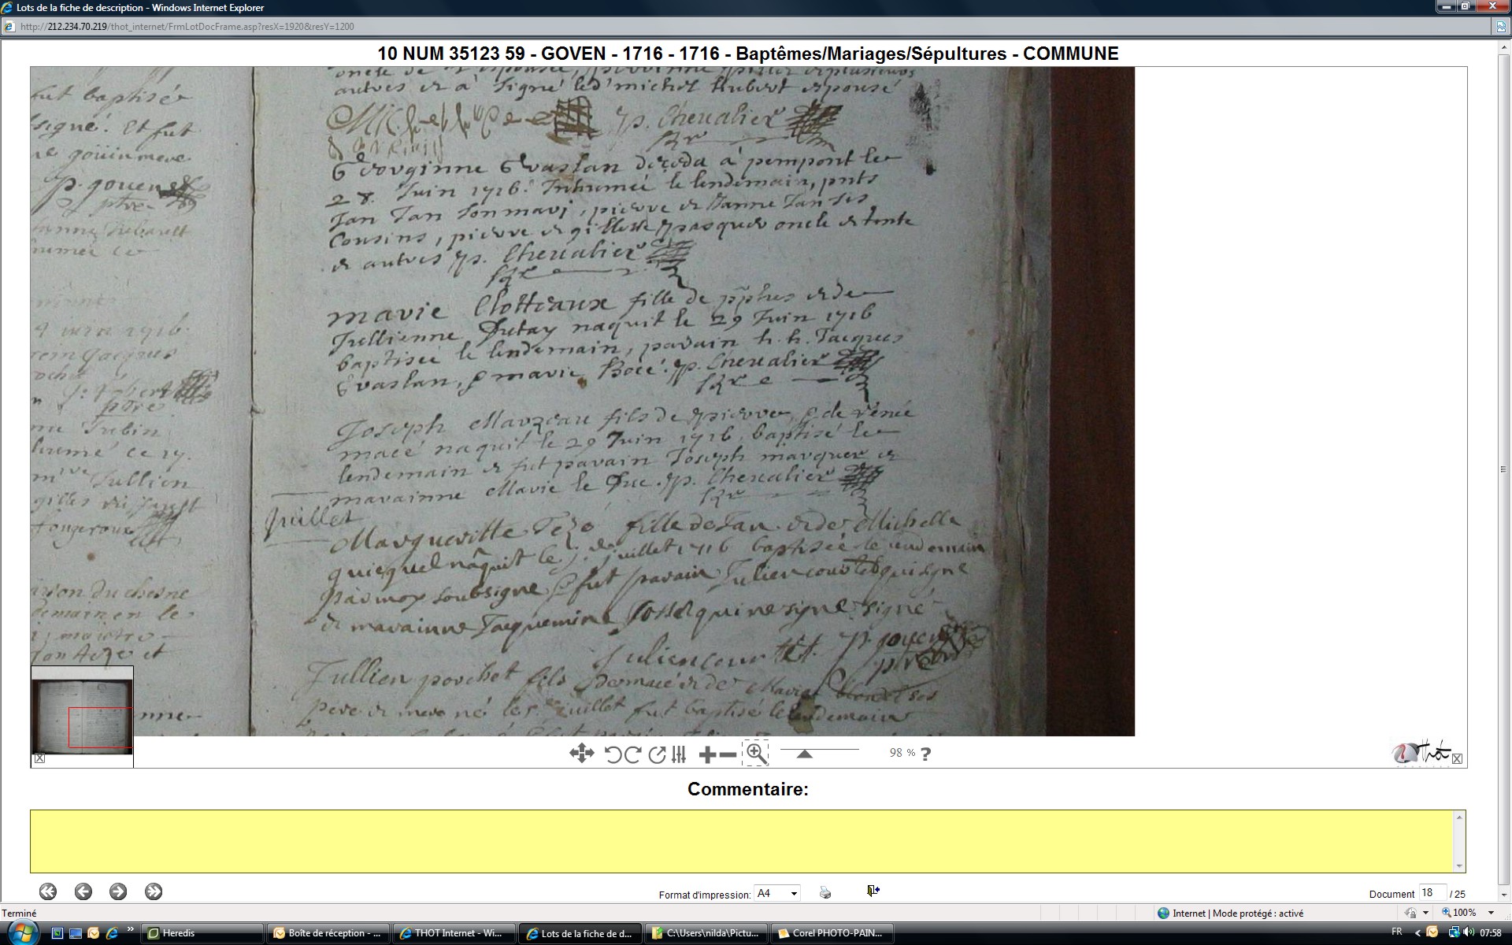Activate magnifier region zoom tool

pyautogui.click(x=756, y=754)
